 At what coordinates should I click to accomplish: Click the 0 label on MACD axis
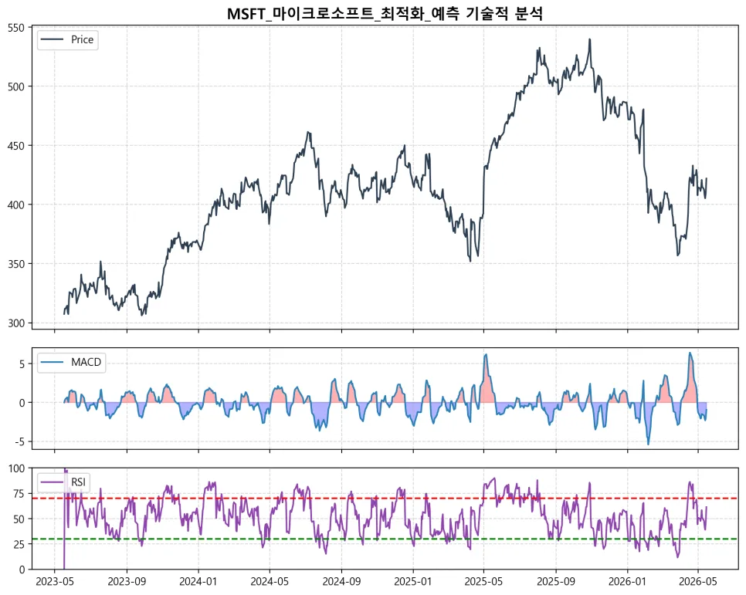pos(22,403)
